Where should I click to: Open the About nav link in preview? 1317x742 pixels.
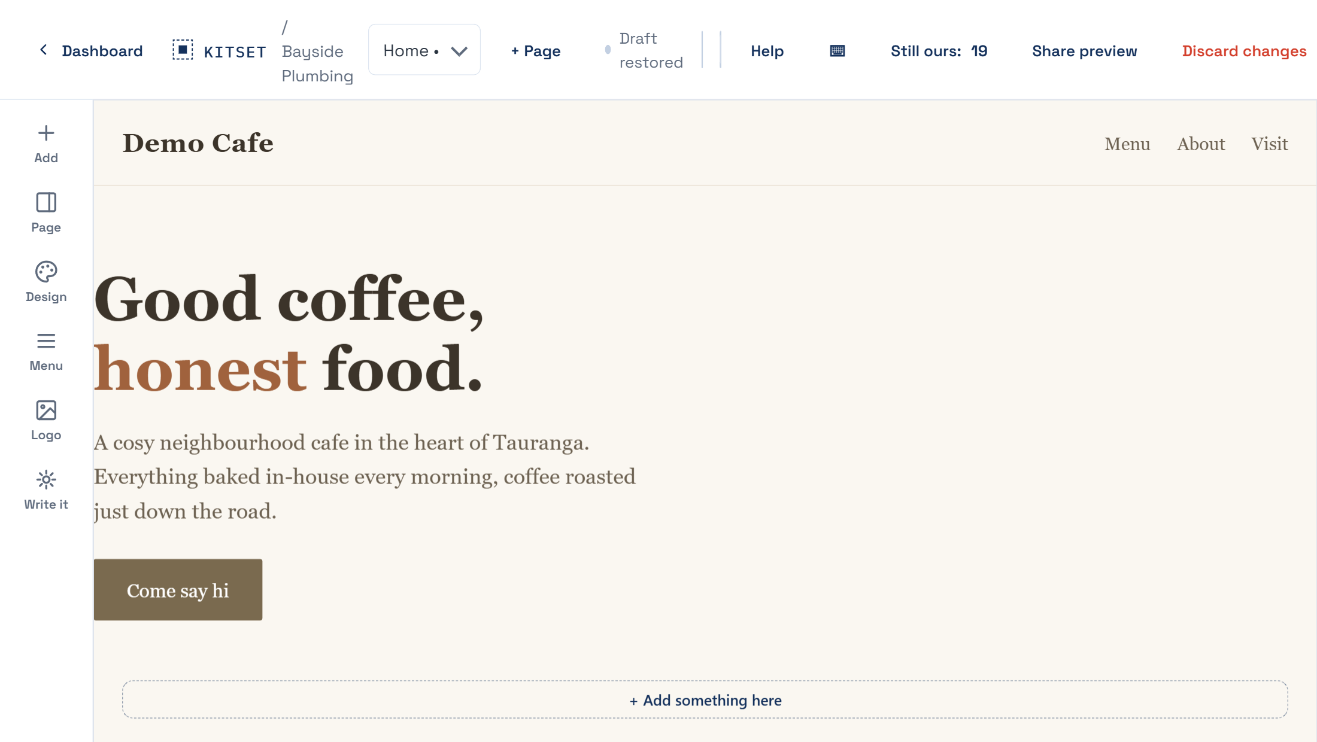(x=1201, y=144)
